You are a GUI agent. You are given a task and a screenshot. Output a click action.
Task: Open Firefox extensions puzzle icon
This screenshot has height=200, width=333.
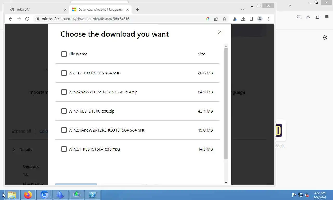(x=317, y=17)
